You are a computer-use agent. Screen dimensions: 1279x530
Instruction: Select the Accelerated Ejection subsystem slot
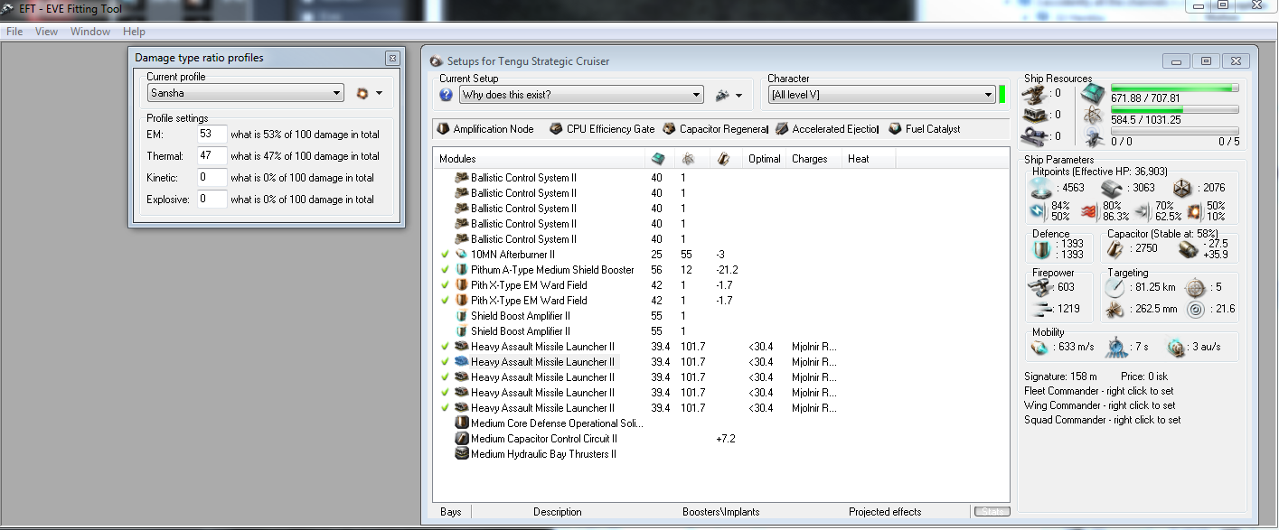click(828, 129)
